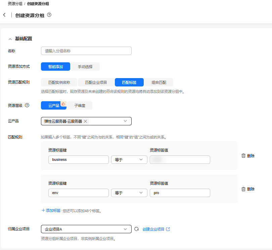Expand the 云产品 dropdown arrow
The width and height of the screenshot is (272, 250).
coord(125,121)
